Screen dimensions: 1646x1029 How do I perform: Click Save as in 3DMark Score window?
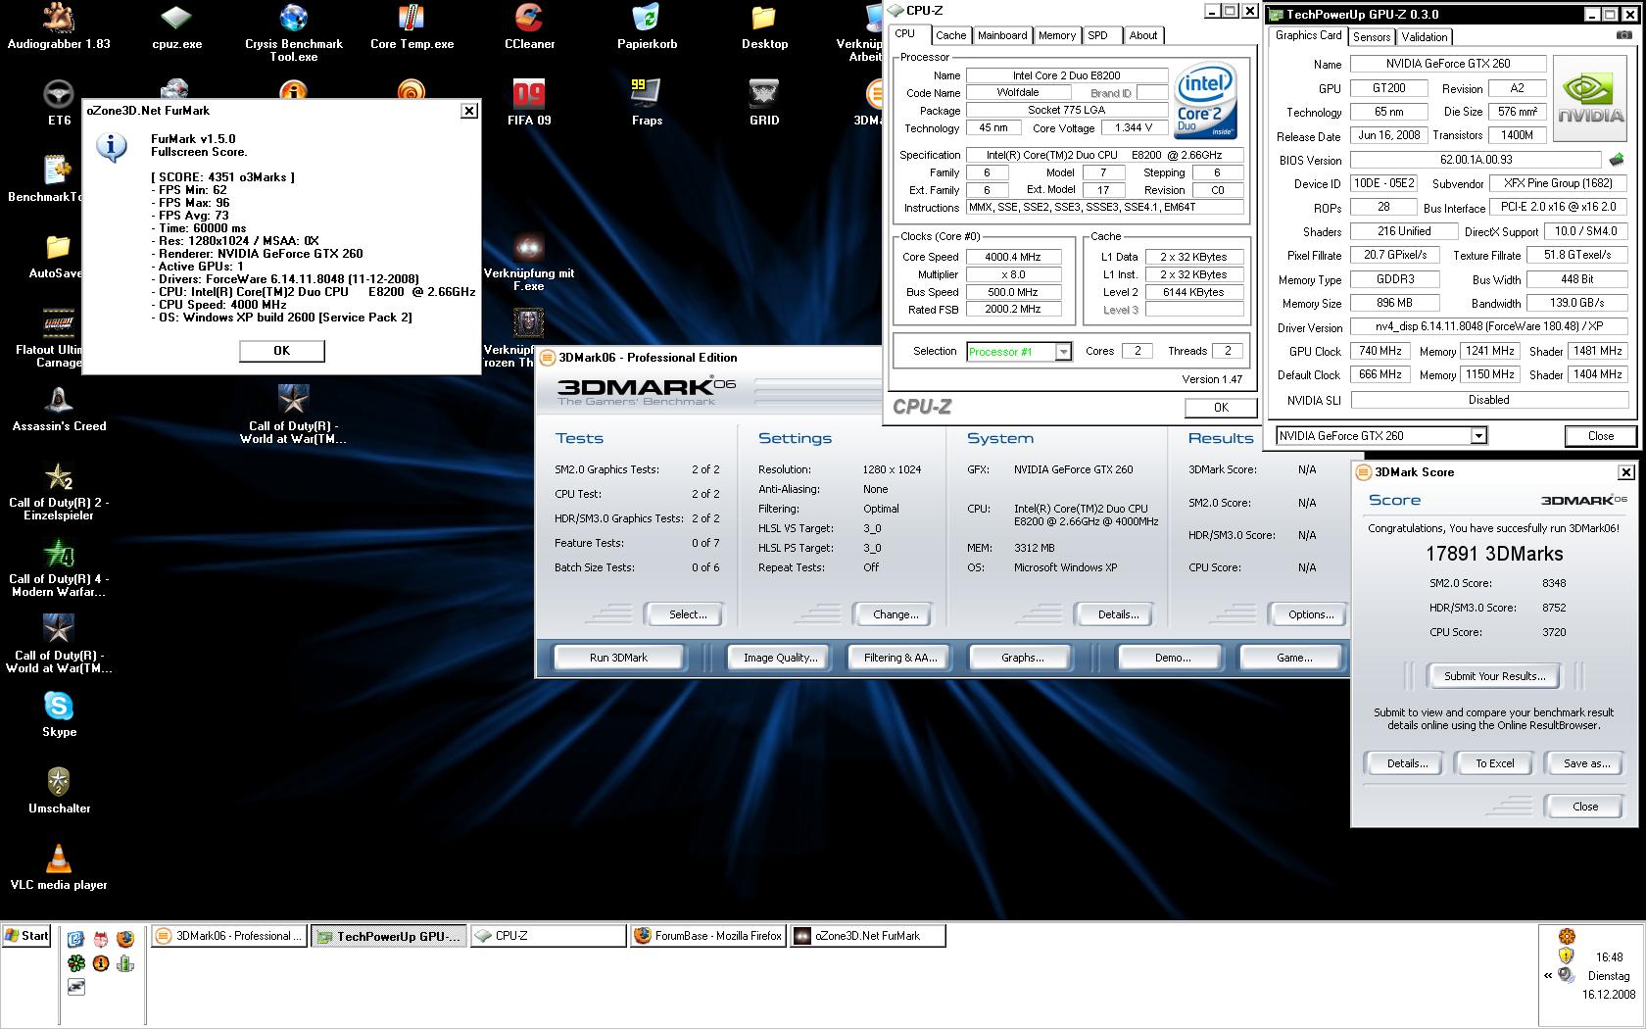click(1587, 763)
